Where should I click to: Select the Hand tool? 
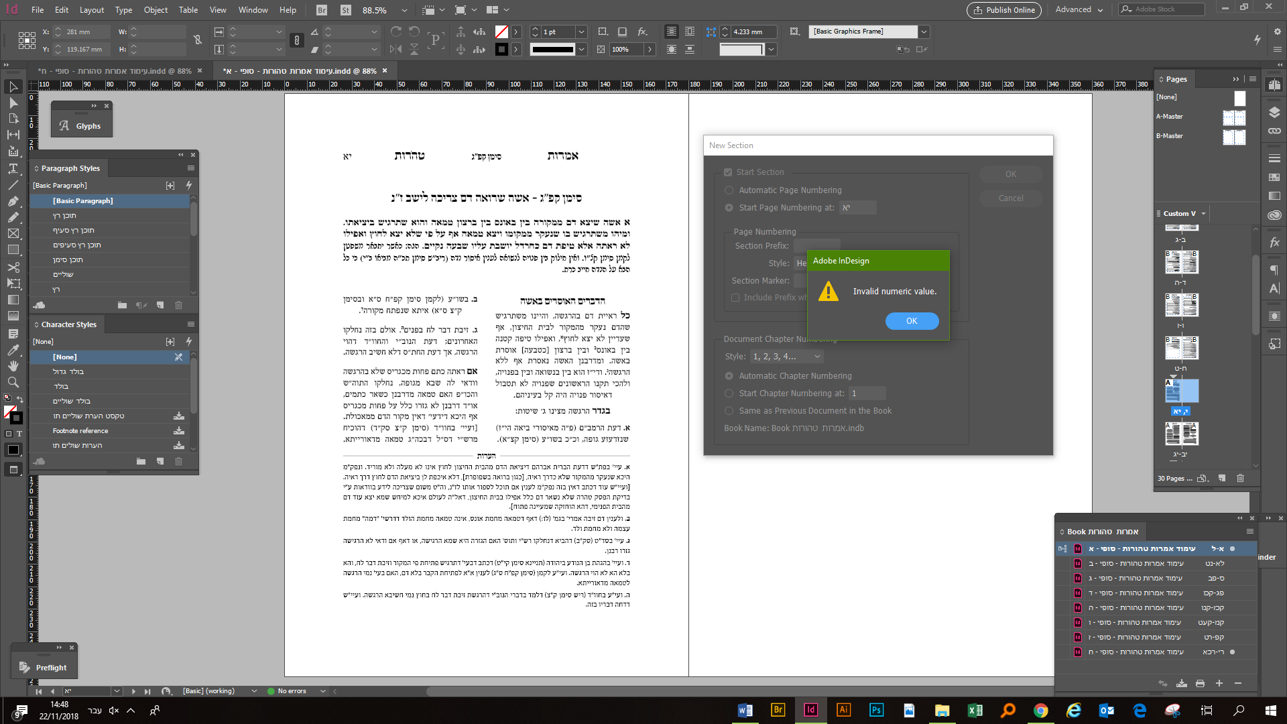coord(13,366)
